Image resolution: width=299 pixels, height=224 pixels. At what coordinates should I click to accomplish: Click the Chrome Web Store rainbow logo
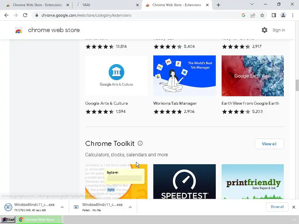[19, 30]
